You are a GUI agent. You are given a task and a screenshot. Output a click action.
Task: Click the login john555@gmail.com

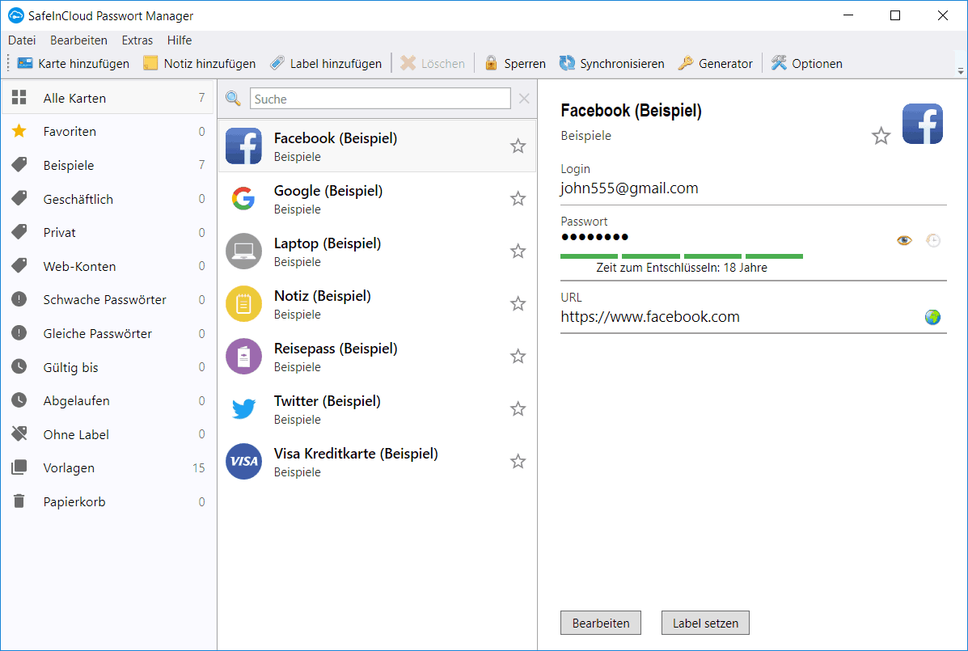629,188
